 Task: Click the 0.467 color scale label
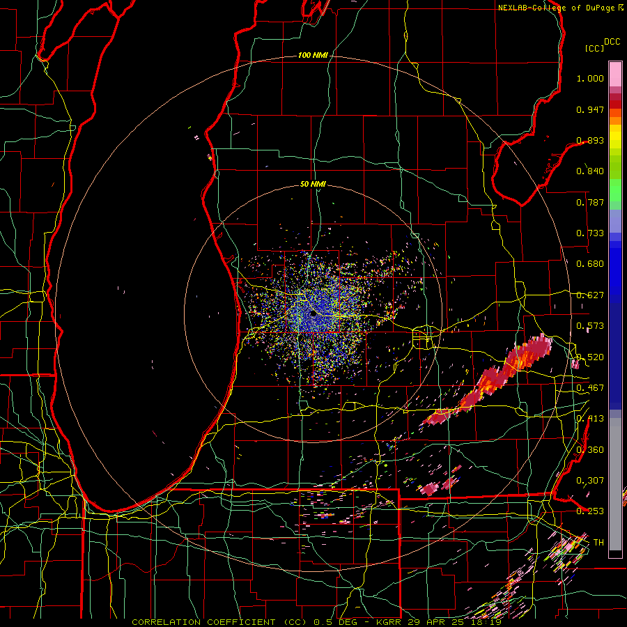(x=590, y=388)
